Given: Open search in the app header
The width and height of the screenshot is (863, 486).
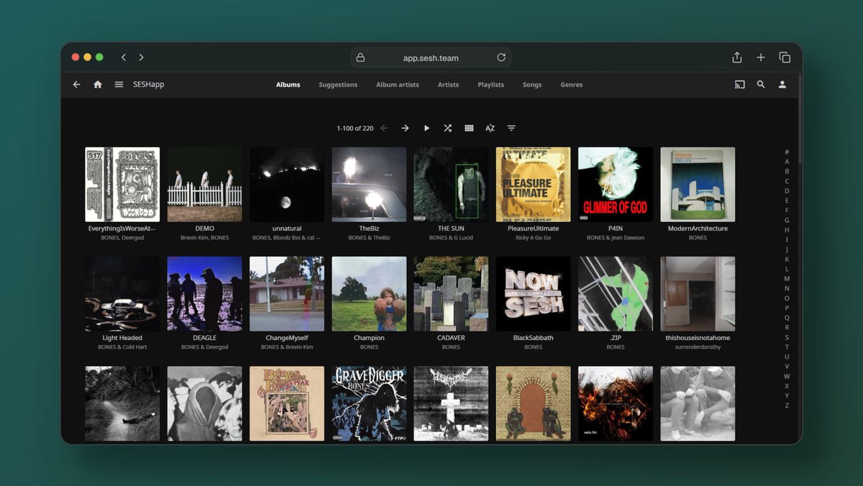Looking at the screenshot, I should click(x=761, y=84).
